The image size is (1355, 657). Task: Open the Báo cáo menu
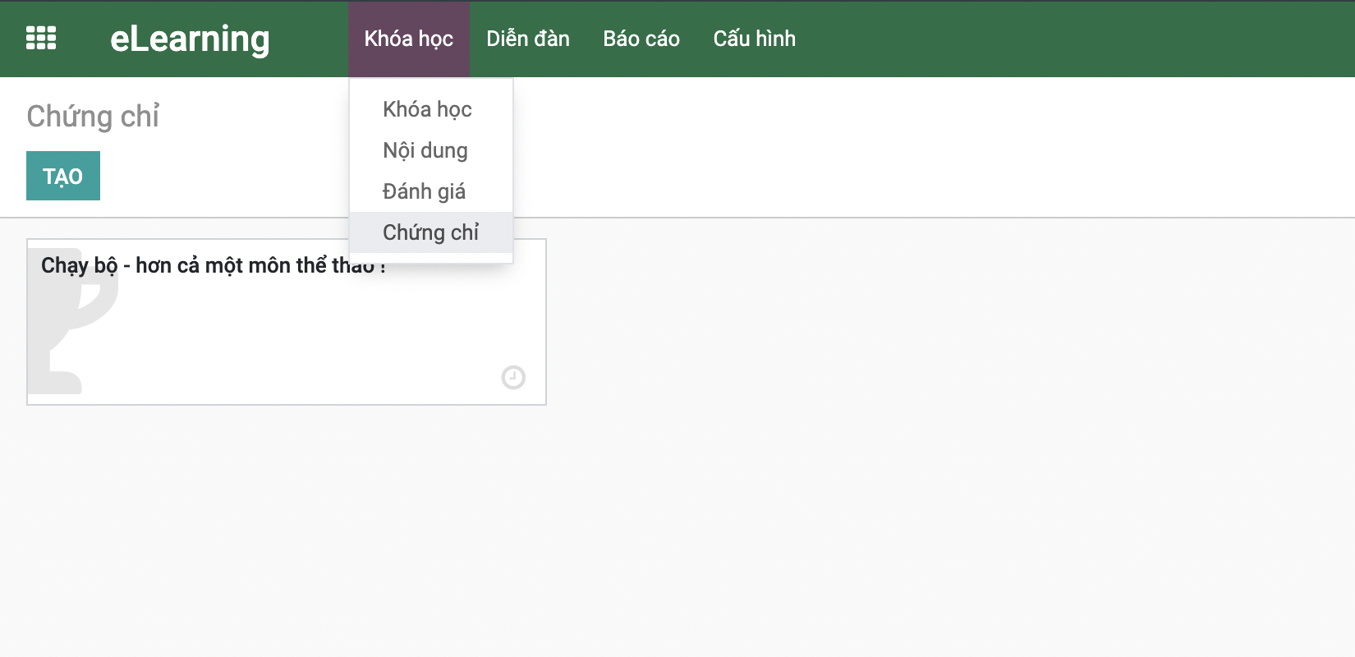(641, 39)
